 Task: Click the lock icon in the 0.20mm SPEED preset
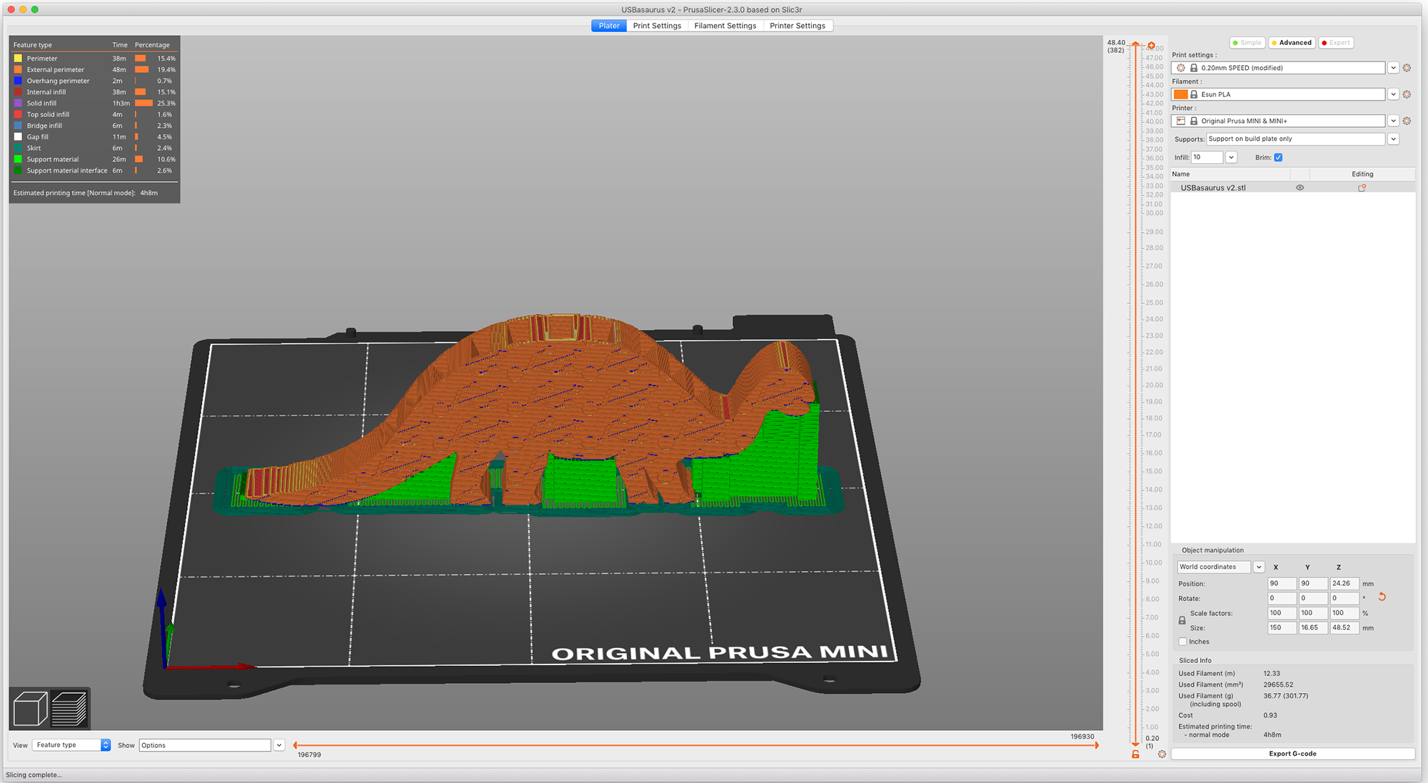pos(1194,68)
